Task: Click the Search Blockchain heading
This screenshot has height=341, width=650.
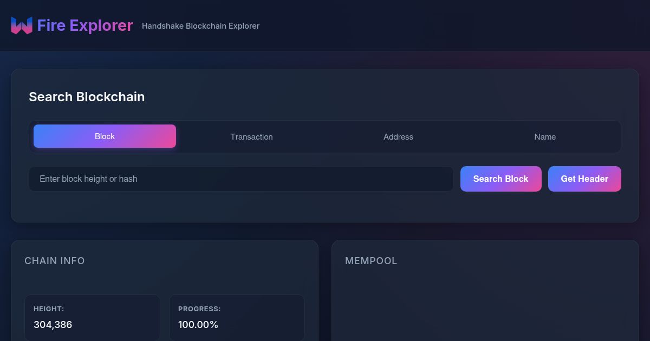Action: click(87, 97)
